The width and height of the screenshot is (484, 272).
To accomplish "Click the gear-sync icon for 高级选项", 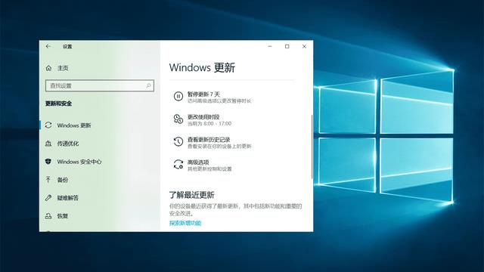I will pos(178,165).
